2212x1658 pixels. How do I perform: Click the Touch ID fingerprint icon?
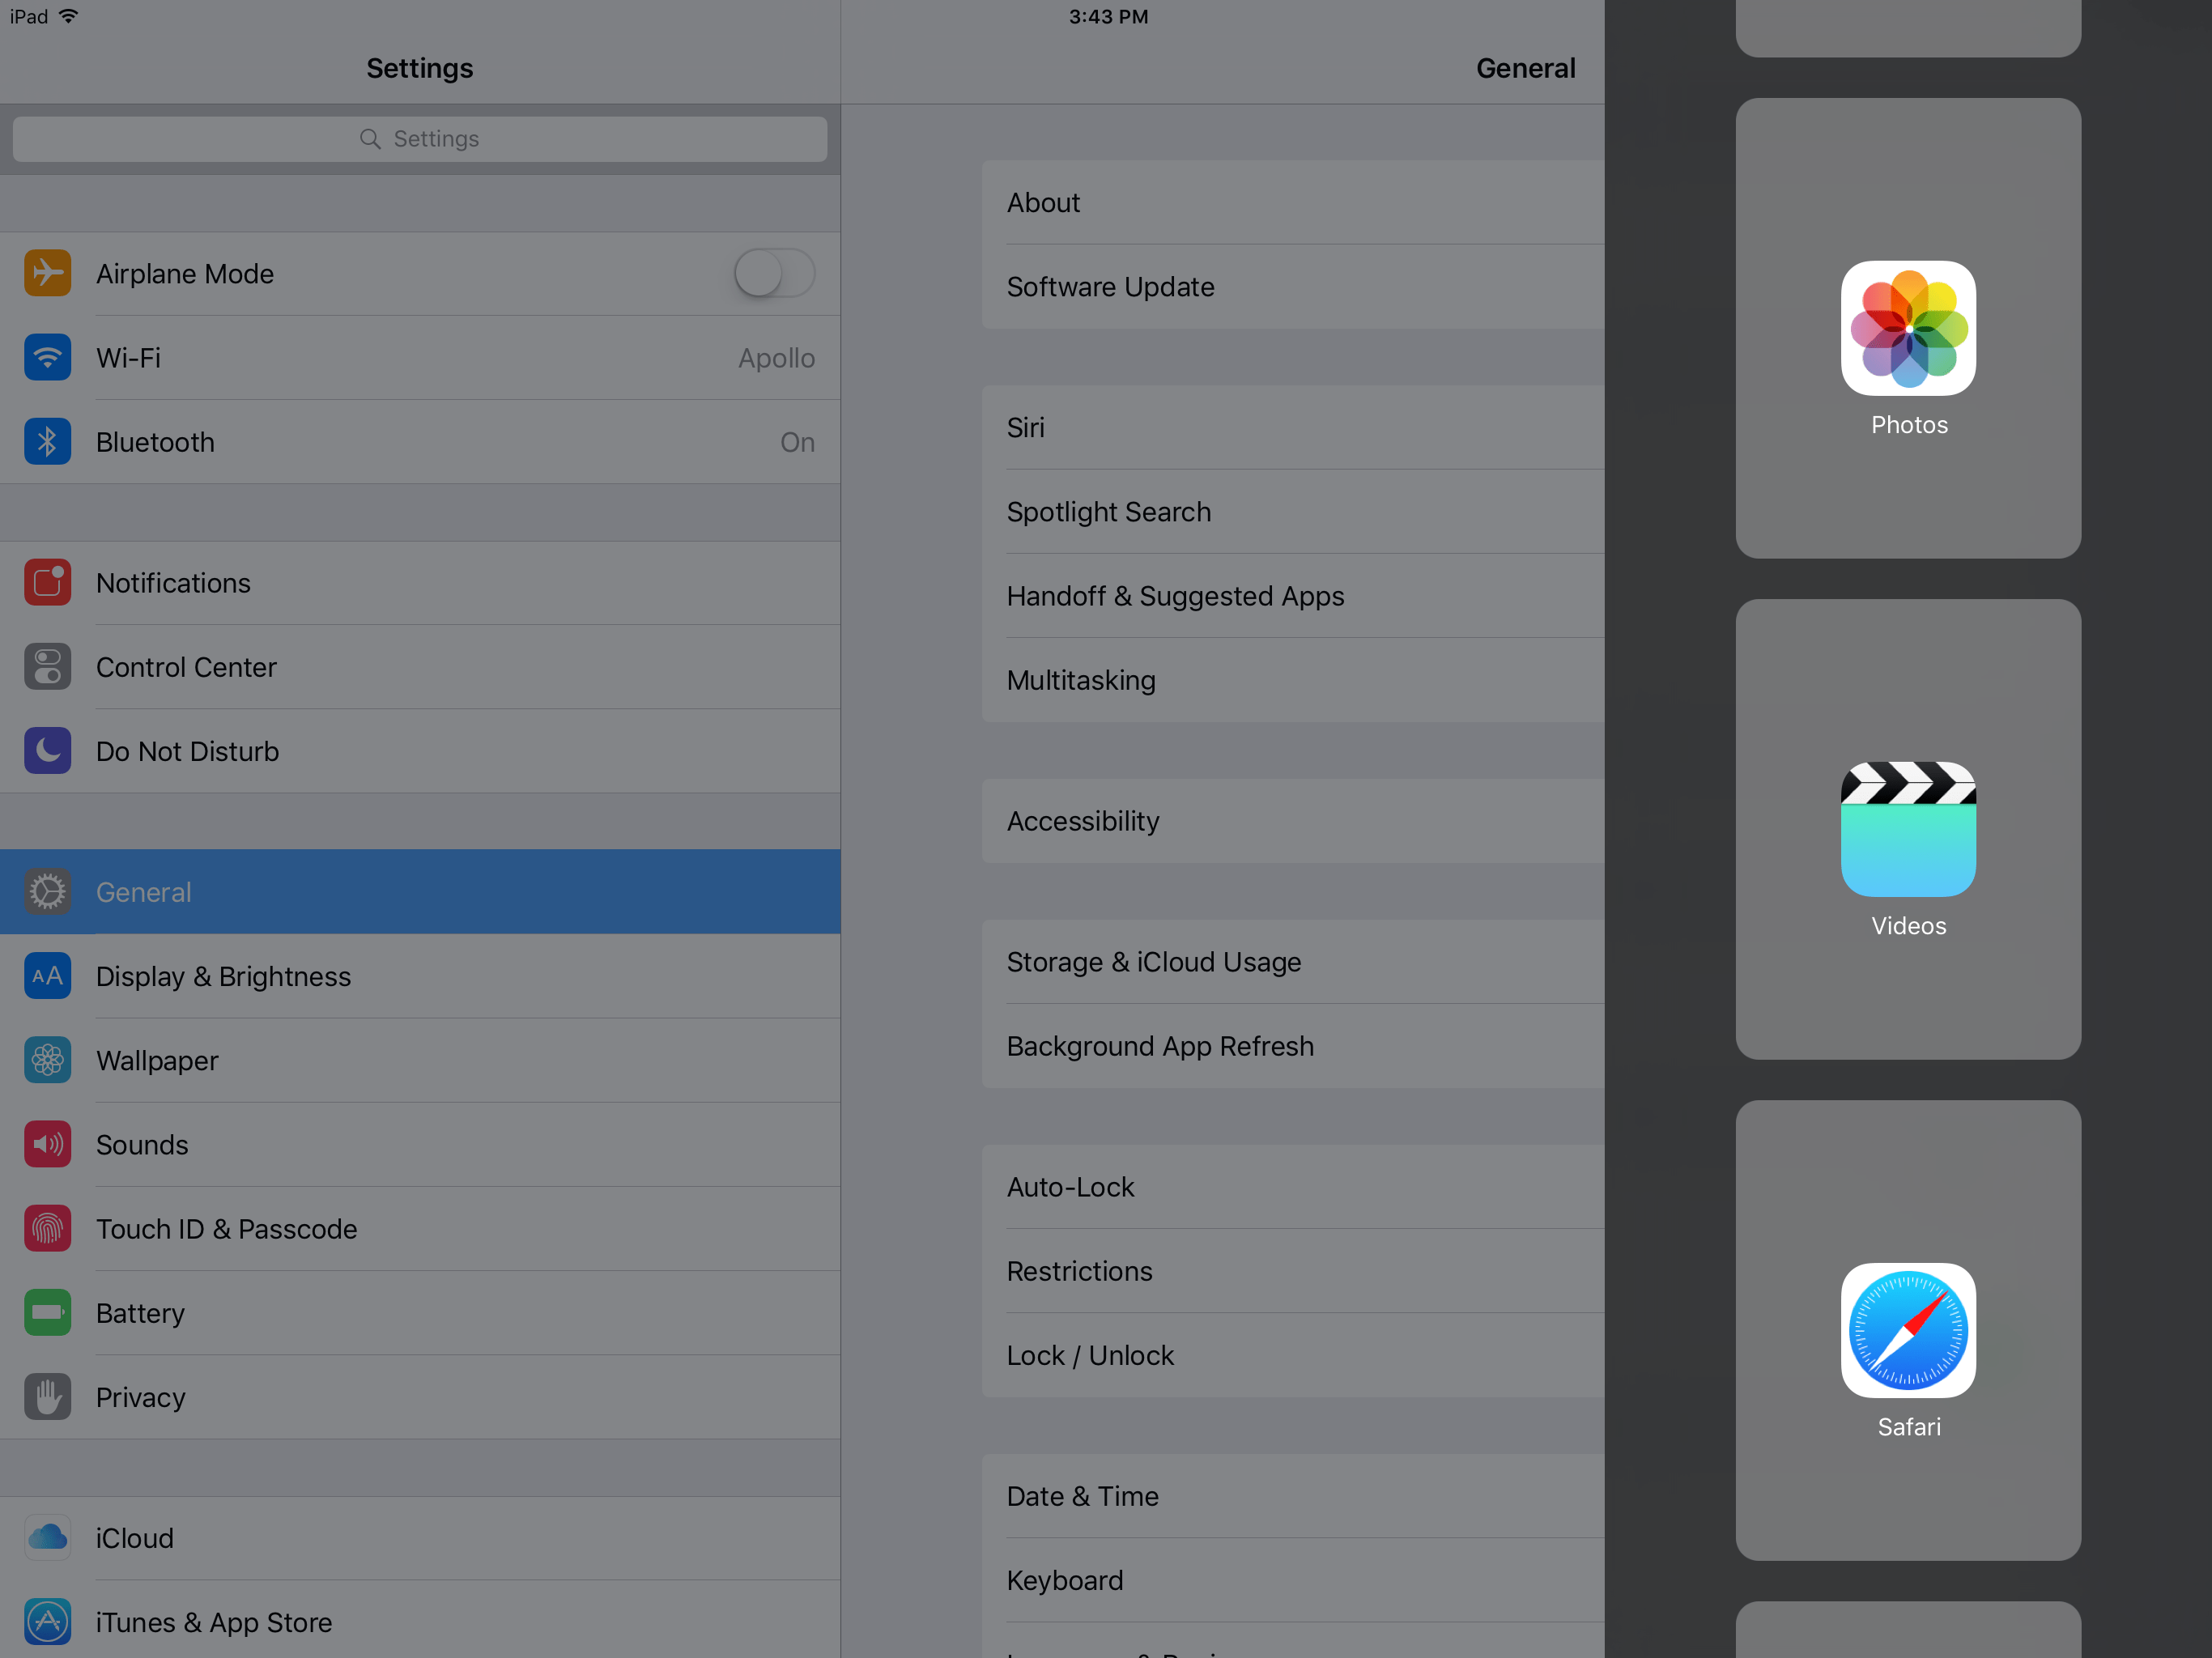click(x=47, y=1228)
